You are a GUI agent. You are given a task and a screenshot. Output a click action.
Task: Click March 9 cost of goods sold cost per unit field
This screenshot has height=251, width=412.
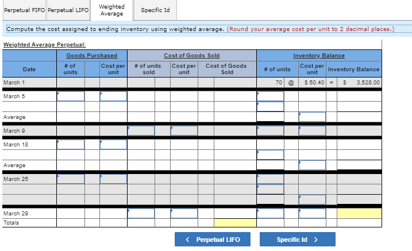184,131
